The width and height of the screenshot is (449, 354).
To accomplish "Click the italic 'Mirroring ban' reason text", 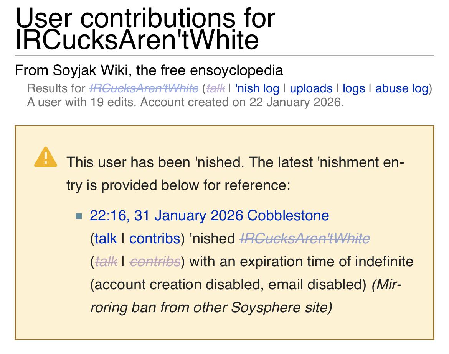I will pyautogui.click(x=211, y=308).
